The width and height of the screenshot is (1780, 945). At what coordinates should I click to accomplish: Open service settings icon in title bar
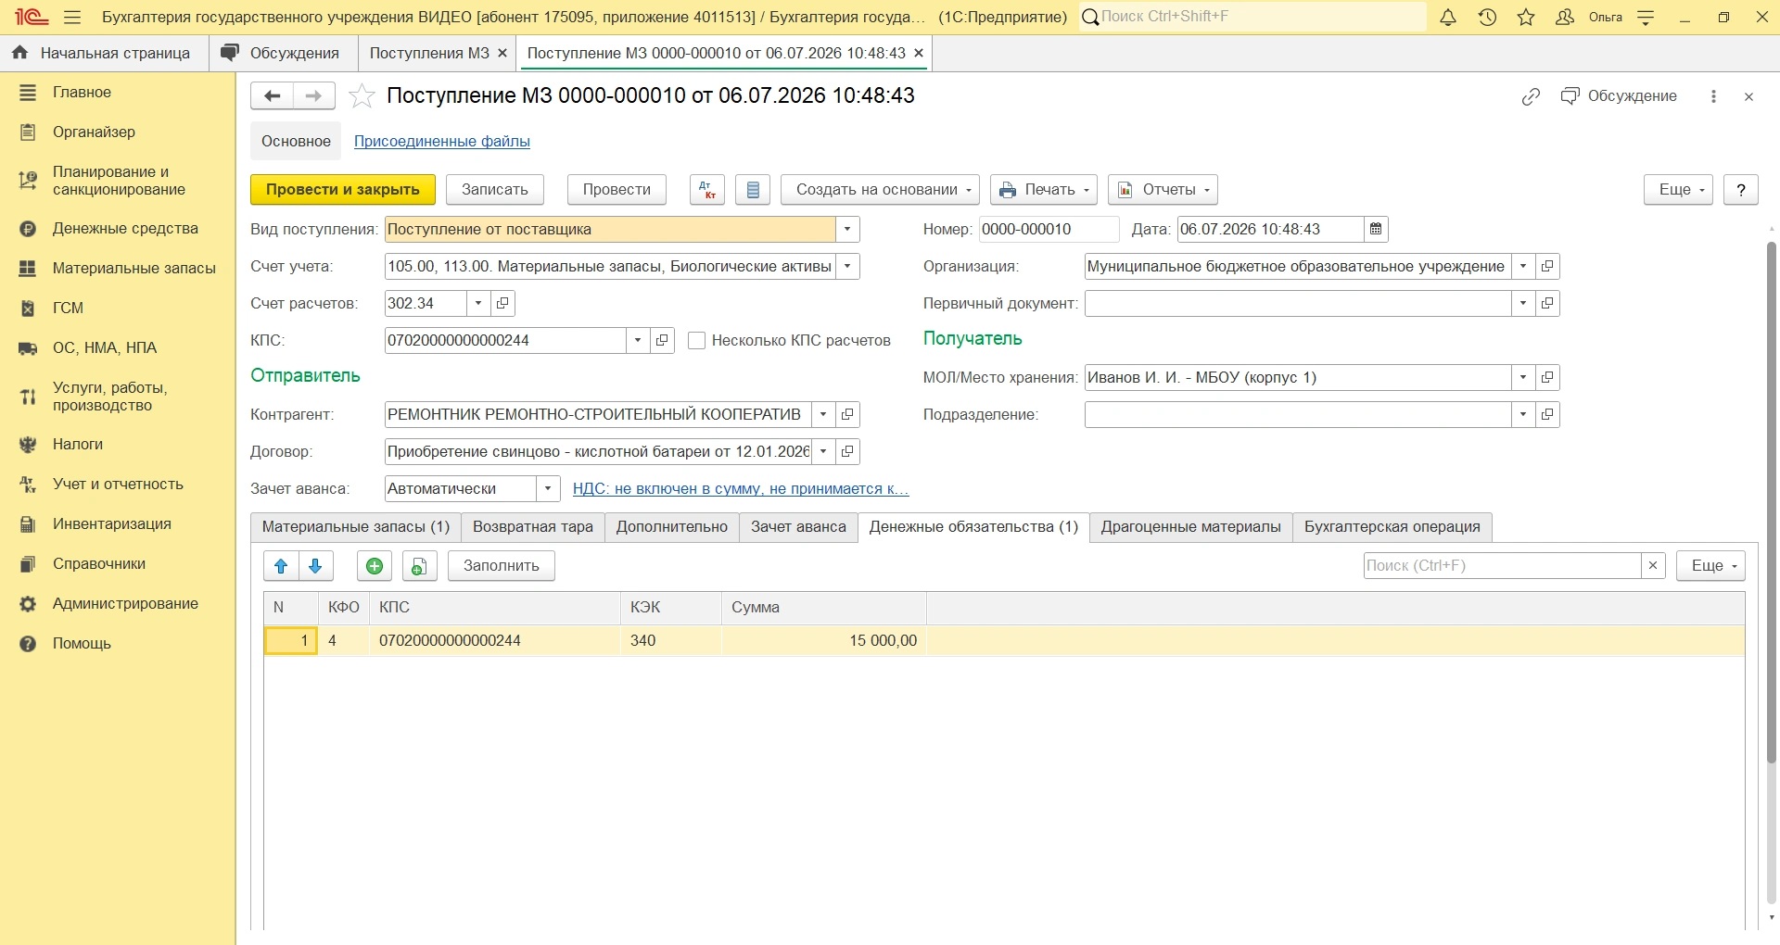(1646, 18)
